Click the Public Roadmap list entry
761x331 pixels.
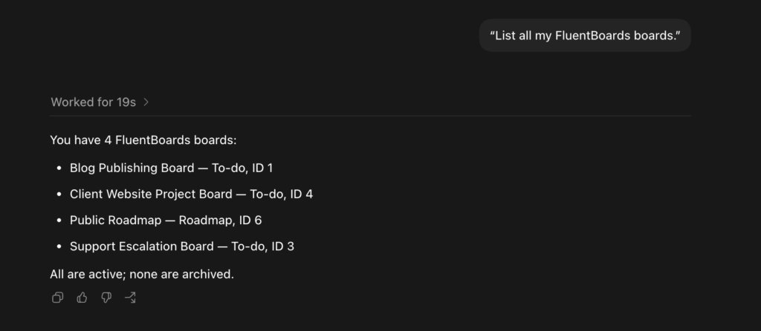[x=166, y=220]
